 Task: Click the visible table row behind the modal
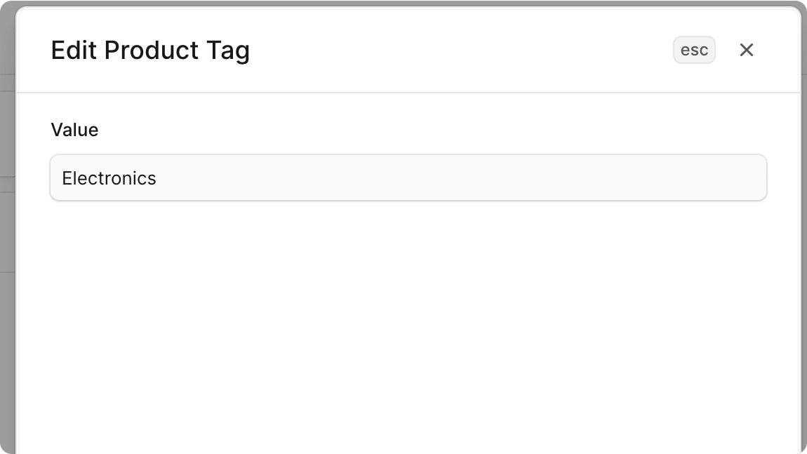pos(8,133)
